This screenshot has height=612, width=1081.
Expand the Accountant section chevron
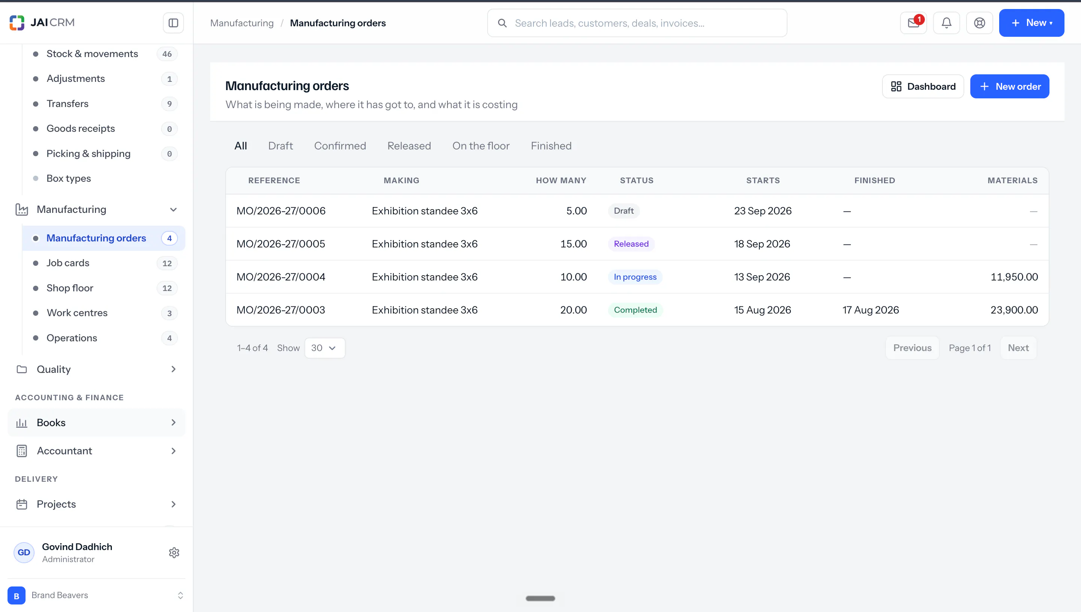click(x=173, y=451)
